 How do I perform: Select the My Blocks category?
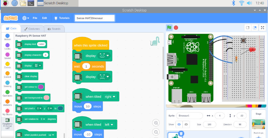coord(8,112)
